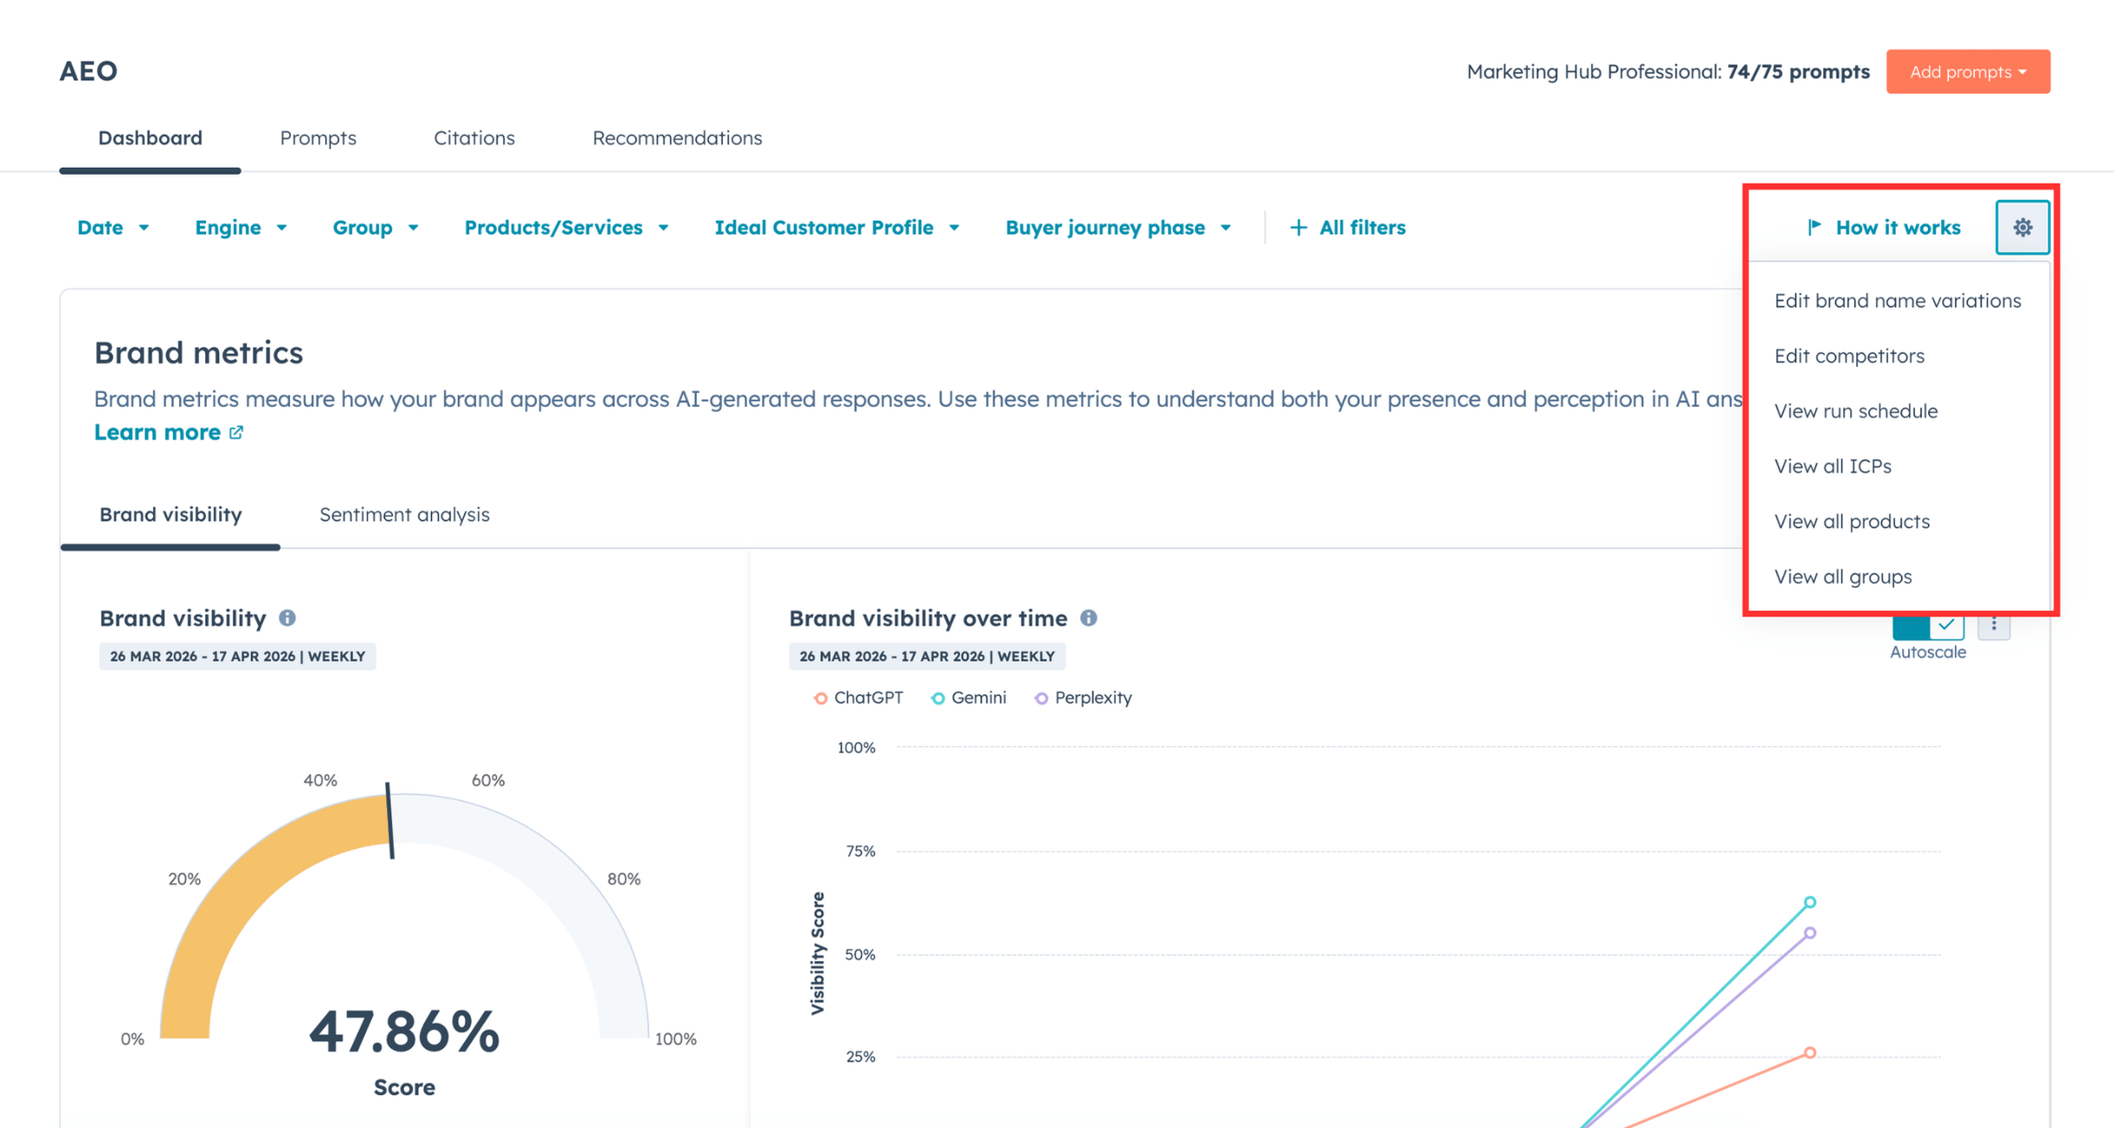Image resolution: width=2115 pixels, height=1128 pixels.
Task: Open the Citations tab
Action: click(474, 138)
